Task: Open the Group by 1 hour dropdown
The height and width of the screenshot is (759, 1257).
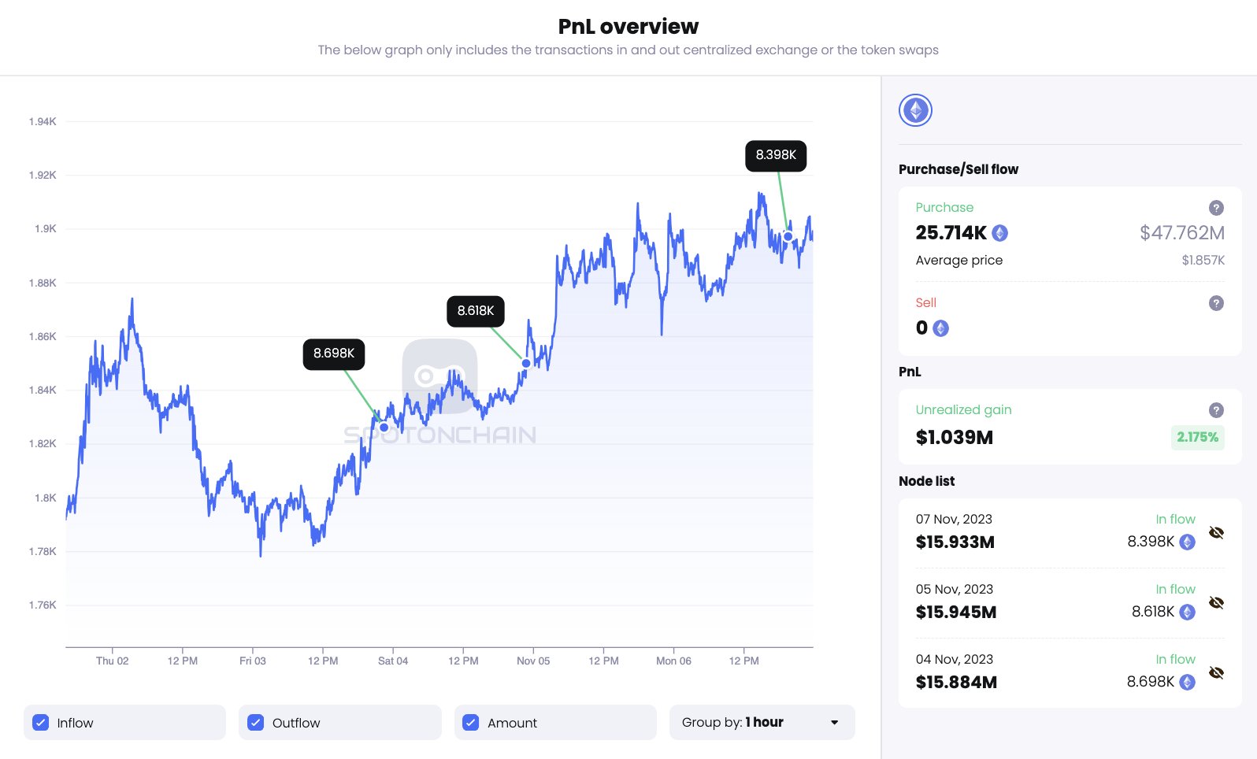Action: (762, 723)
